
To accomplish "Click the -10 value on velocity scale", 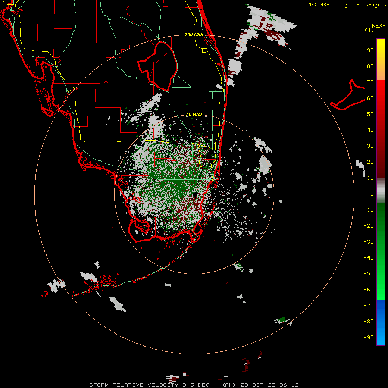I will (369, 210).
